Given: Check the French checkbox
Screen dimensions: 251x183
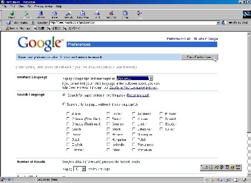Looking at the screenshot, I should pos(108,118).
